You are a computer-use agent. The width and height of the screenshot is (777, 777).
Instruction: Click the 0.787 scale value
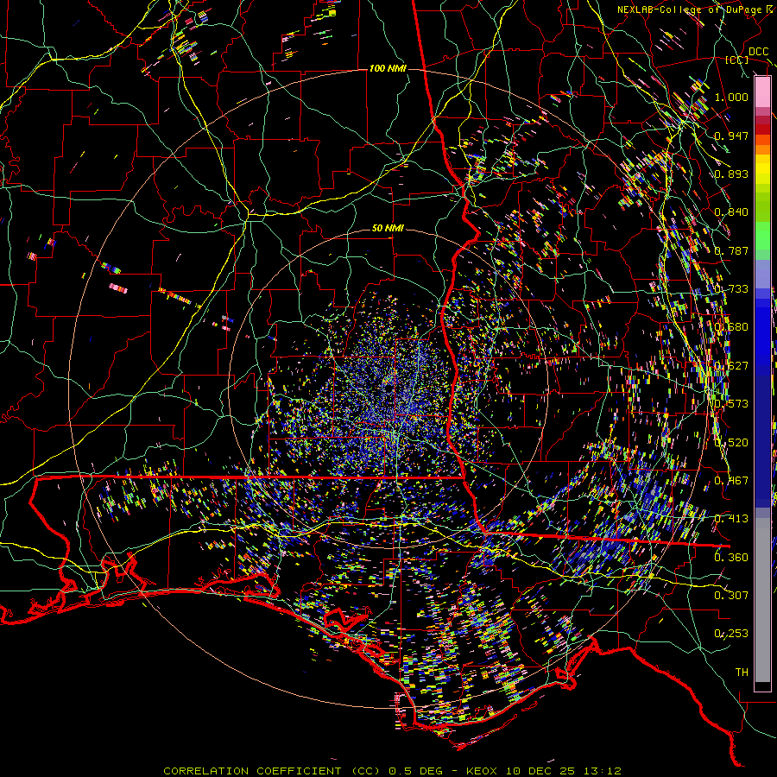point(731,250)
